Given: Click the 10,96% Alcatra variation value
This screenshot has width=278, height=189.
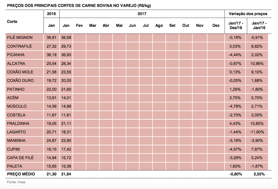Looking at the screenshot, I should (259, 64).
